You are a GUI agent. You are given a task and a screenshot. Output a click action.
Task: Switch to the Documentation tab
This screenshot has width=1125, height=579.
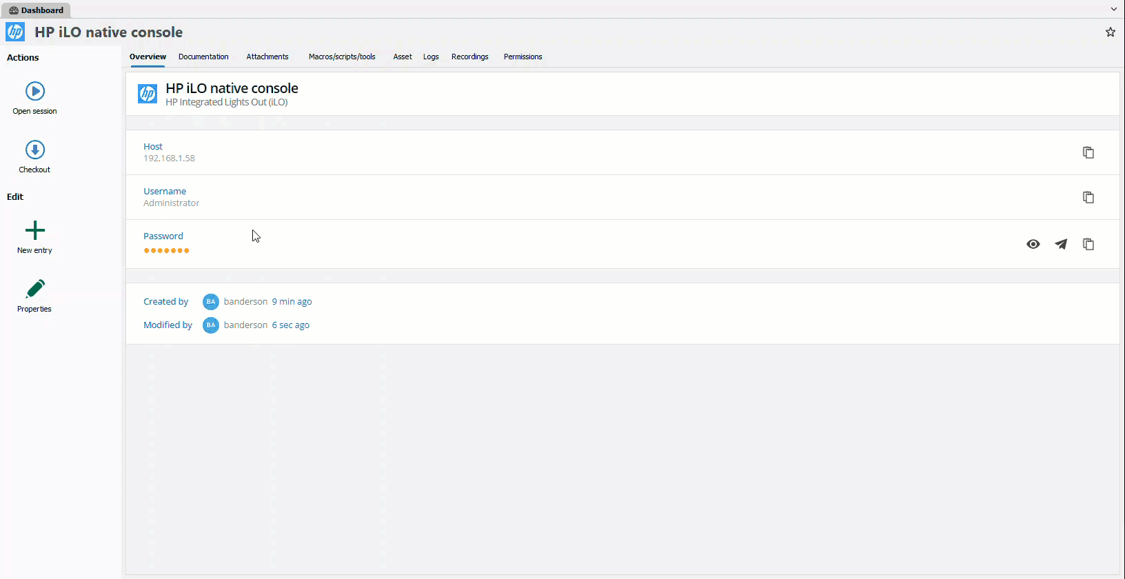pos(203,57)
